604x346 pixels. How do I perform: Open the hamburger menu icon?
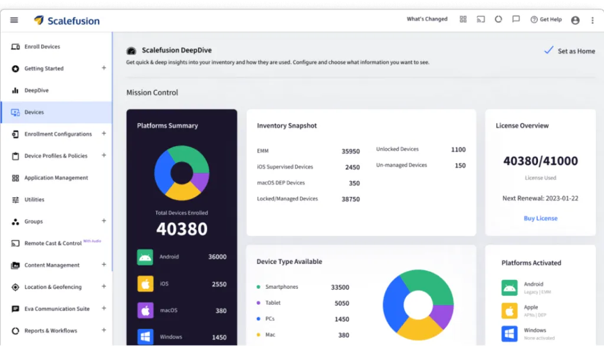(14, 20)
